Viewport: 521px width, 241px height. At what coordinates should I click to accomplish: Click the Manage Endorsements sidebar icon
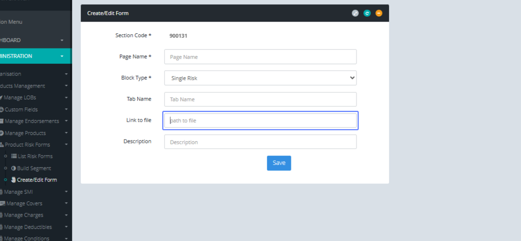point(2,121)
